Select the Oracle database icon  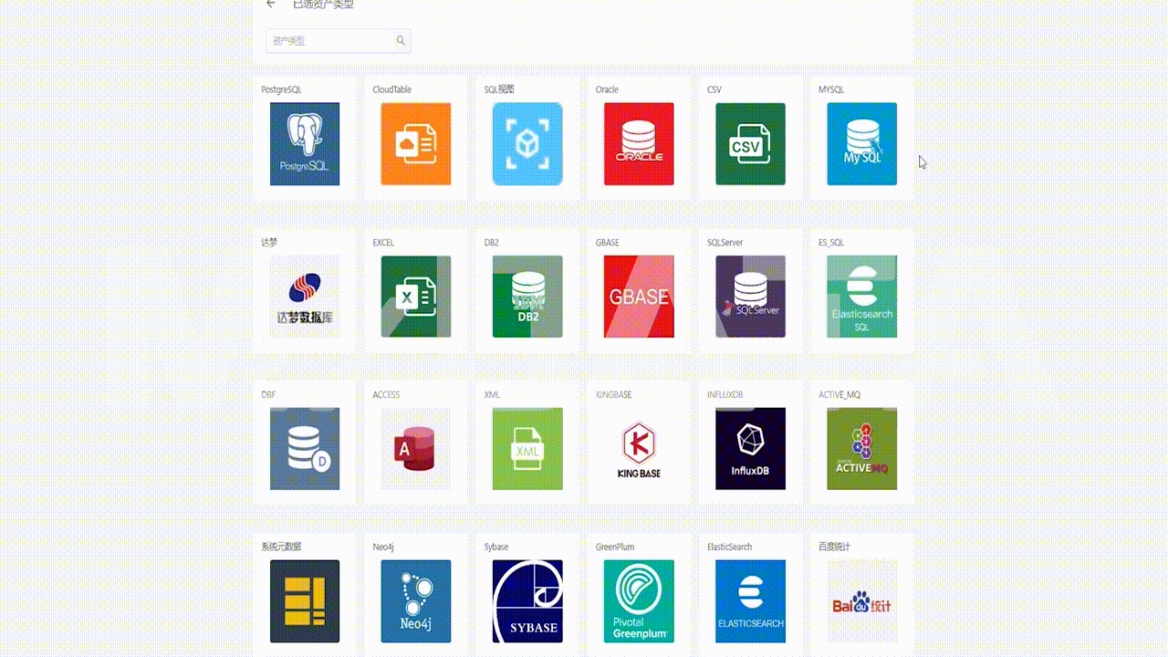(x=639, y=144)
